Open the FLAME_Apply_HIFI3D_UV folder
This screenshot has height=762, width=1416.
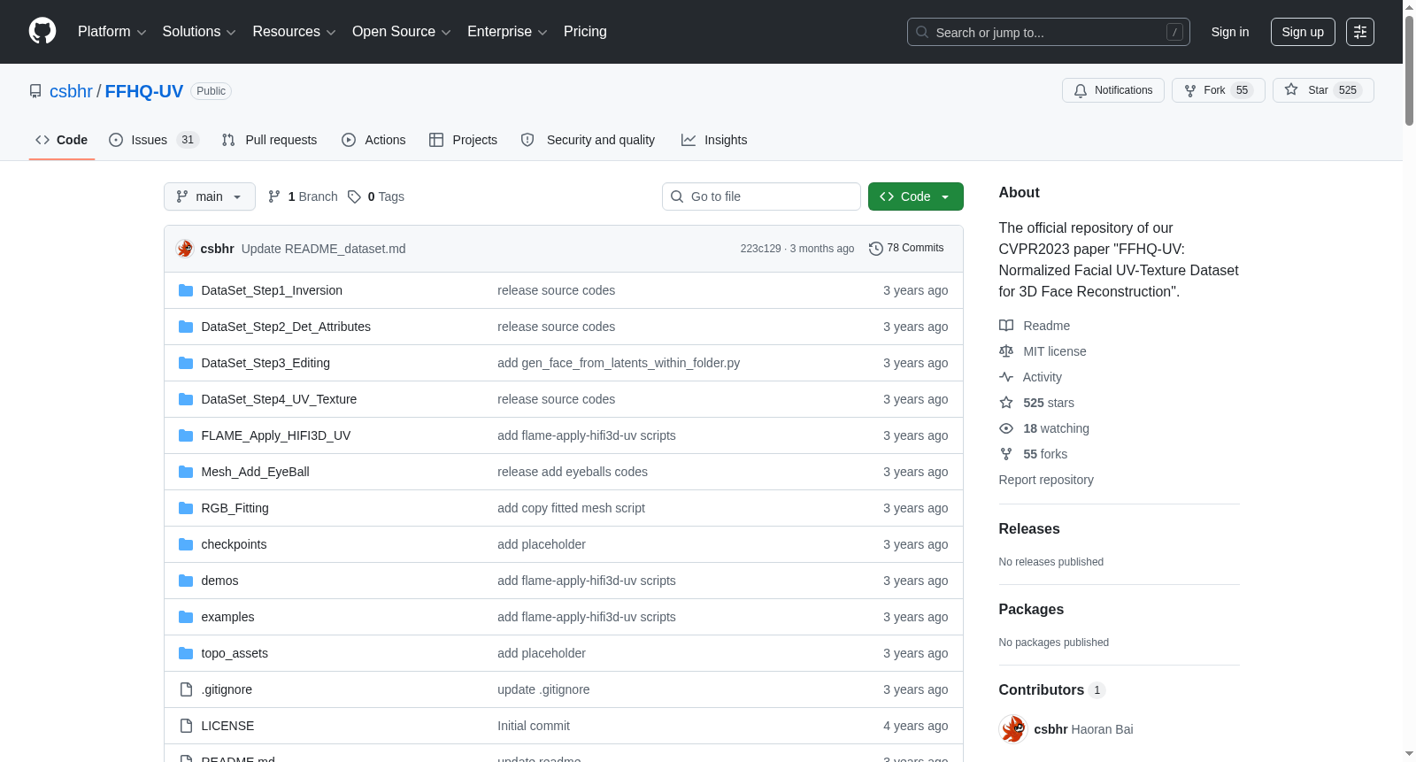276,435
